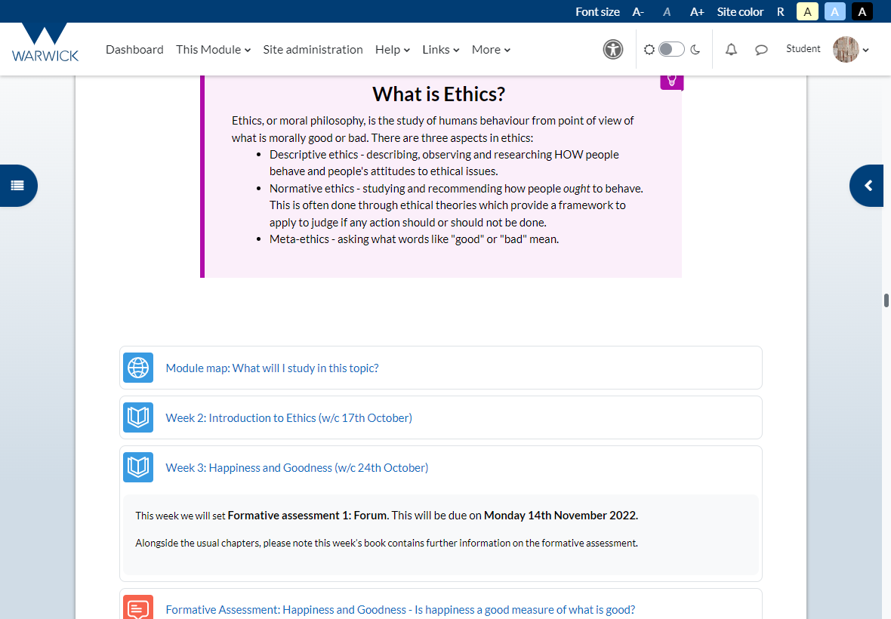
Task: Click the lightbulb icon on Ethics box
Action: click(671, 80)
